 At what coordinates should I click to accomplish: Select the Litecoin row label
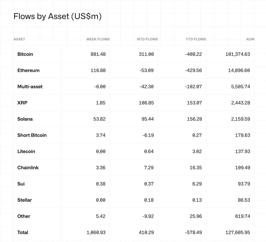26,151
